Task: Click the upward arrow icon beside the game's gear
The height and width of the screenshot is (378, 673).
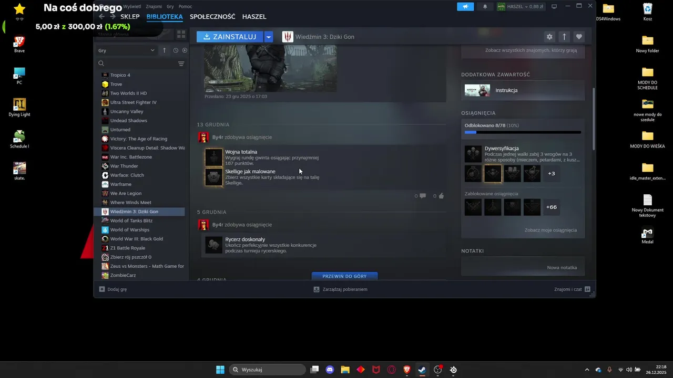Action: [564, 37]
